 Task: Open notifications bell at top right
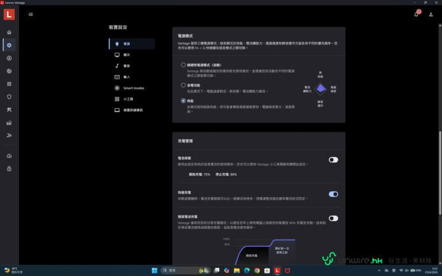coord(417,14)
